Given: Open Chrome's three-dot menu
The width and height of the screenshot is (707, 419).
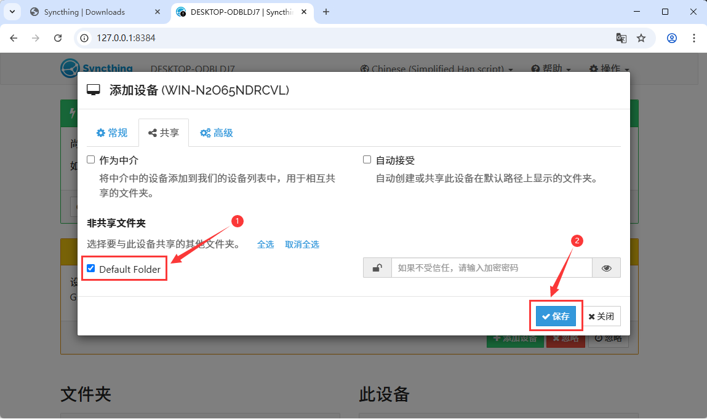Looking at the screenshot, I should 694,38.
